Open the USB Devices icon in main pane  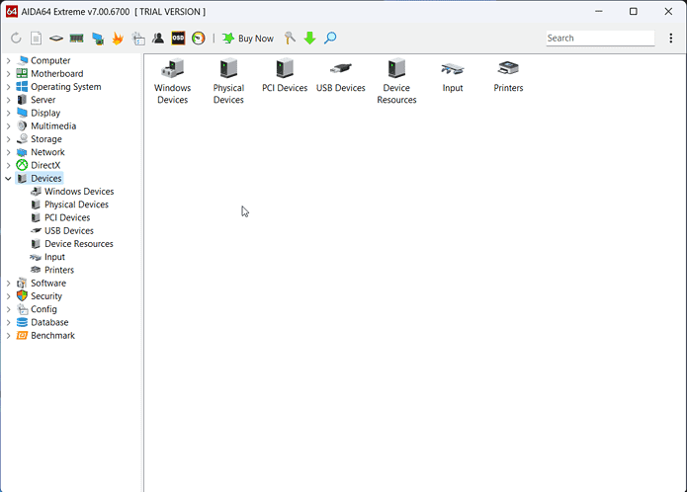(340, 77)
